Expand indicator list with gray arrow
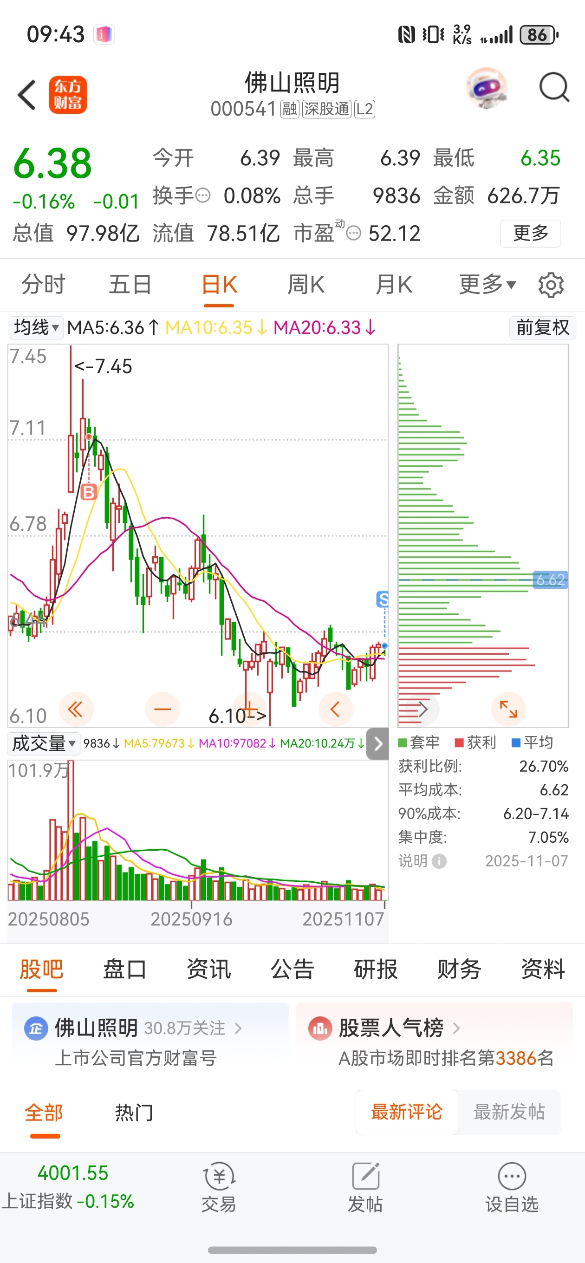 tap(377, 744)
